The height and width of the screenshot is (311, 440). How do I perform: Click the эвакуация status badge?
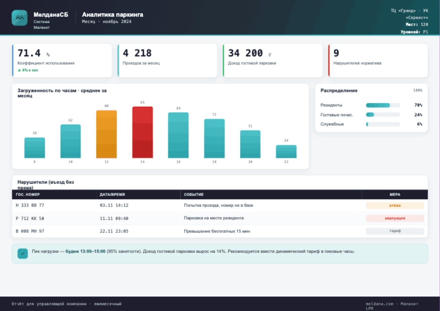point(395,218)
